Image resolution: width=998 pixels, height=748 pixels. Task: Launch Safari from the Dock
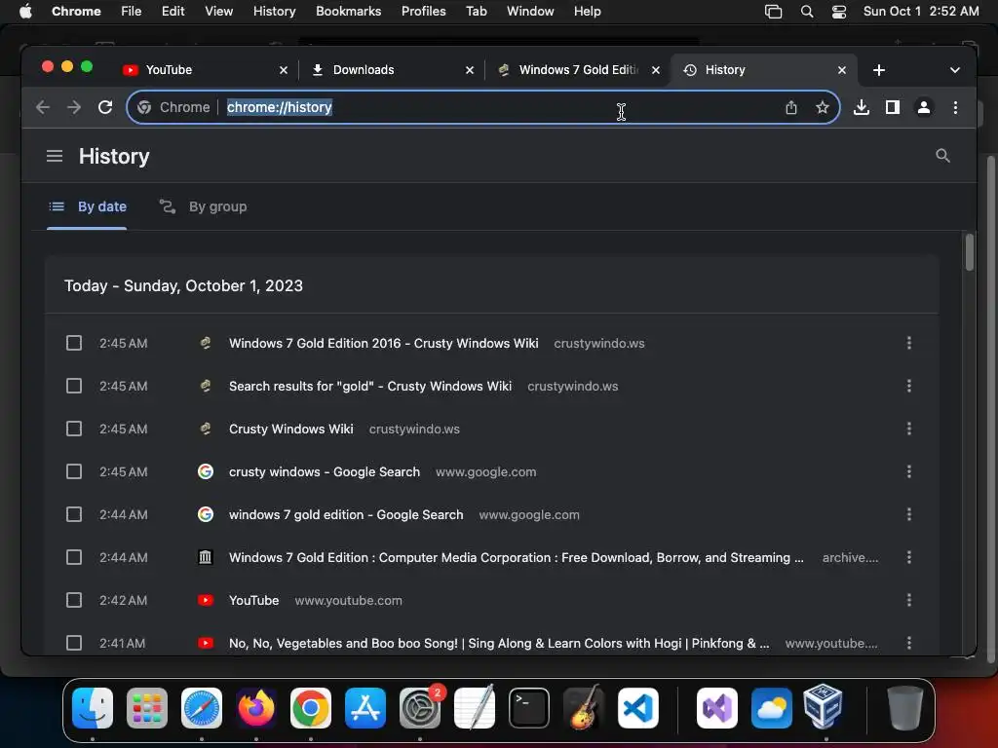202,708
